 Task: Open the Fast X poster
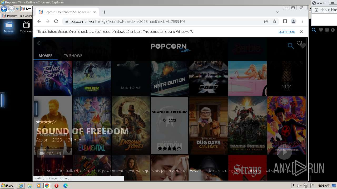pos(209,78)
